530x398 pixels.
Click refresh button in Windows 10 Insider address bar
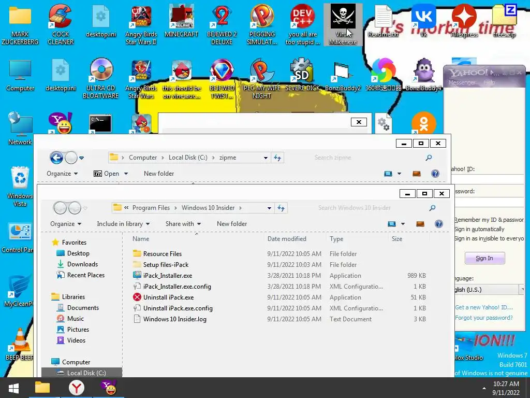coord(281,208)
